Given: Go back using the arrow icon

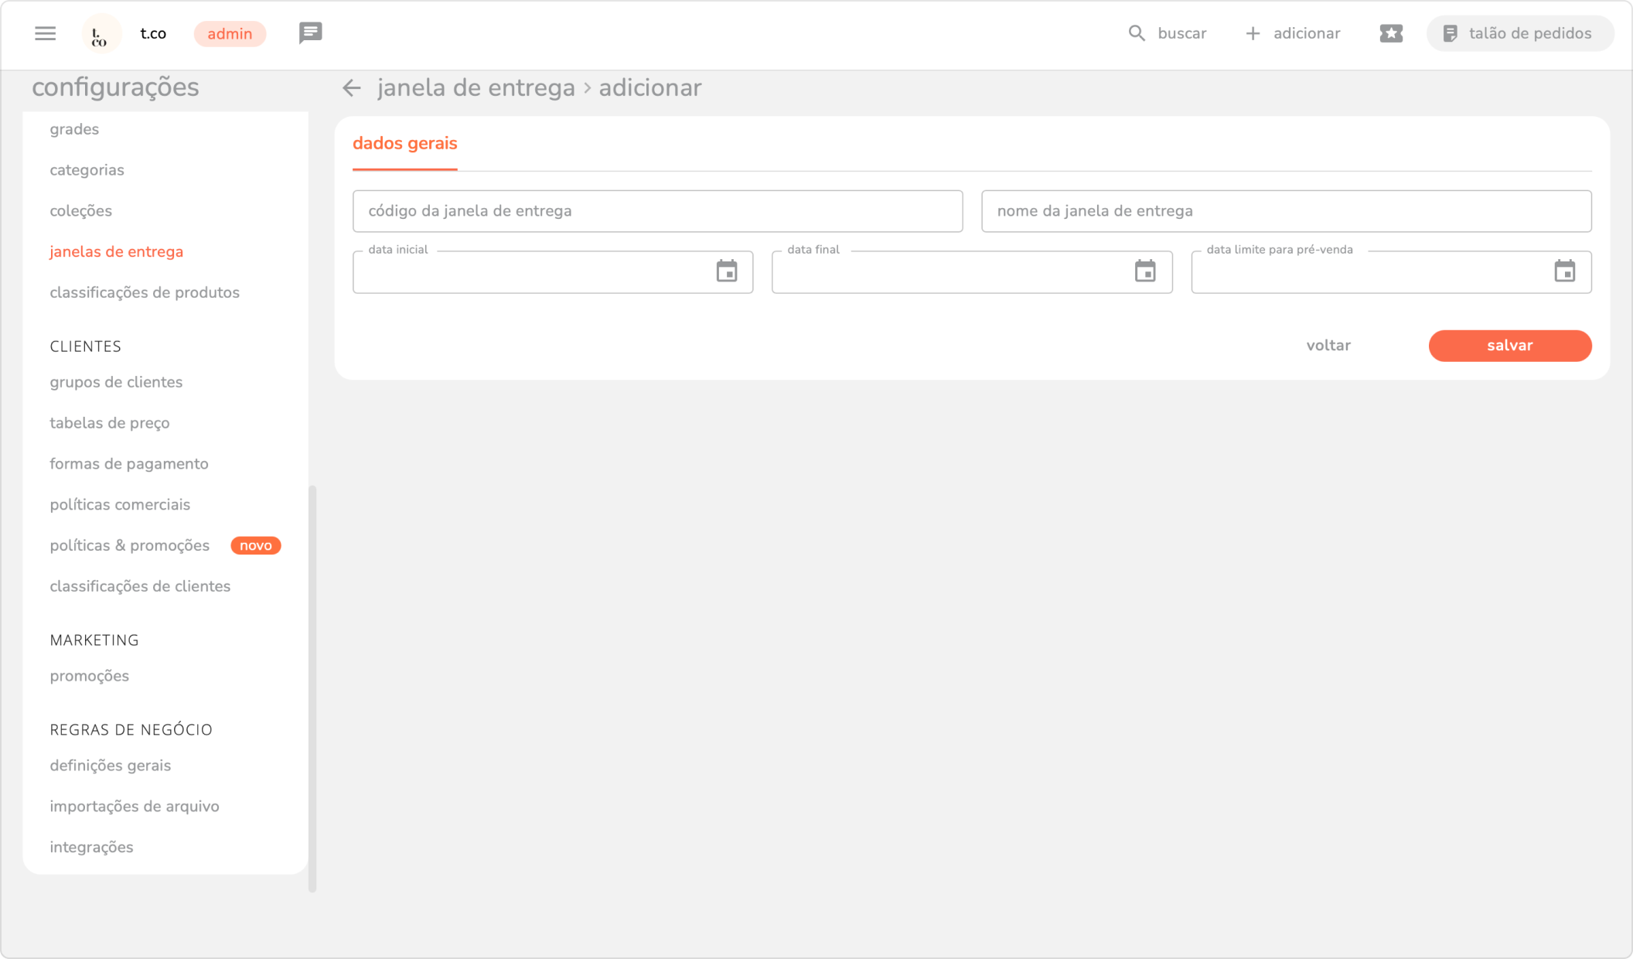Looking at the screenshot, I should [x=352, y=88].
